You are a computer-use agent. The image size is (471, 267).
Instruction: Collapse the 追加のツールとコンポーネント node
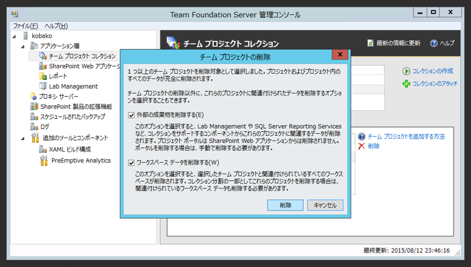23,138
